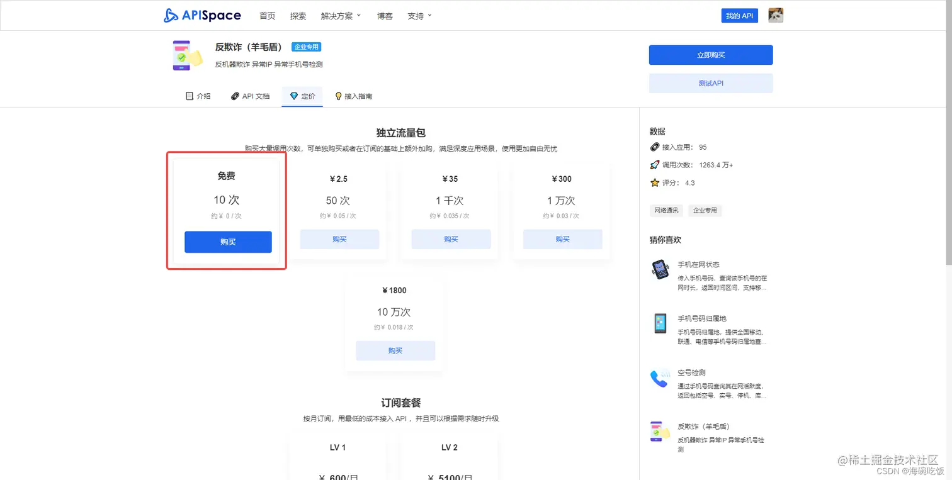Click the user avatar in top right
The width and height of the screenshot is (952, 480).
776,15
